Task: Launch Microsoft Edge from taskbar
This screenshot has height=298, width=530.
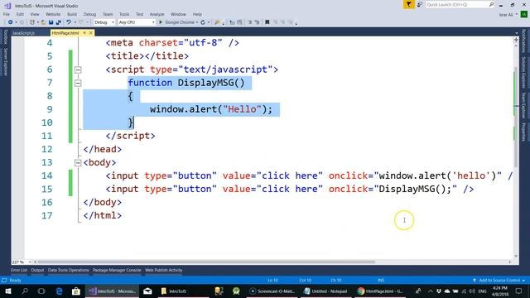Action: (59, 291)
